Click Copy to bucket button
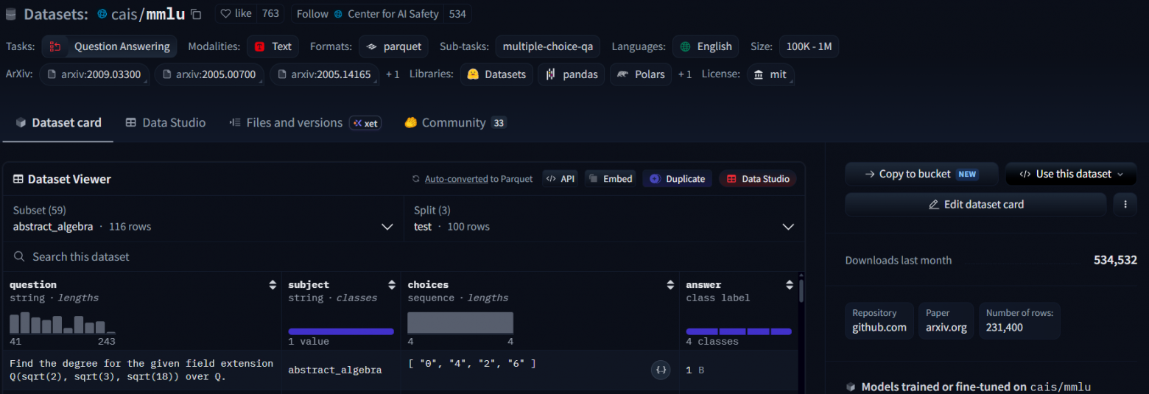The image size is (1149, 394). pos(921,175)
